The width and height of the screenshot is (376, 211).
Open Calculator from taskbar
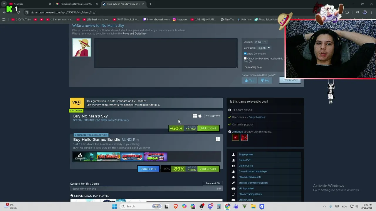[219, 206]
